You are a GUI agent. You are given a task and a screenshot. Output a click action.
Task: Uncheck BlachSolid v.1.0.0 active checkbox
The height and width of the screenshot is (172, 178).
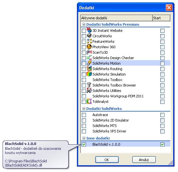click(x=84, y=144)
